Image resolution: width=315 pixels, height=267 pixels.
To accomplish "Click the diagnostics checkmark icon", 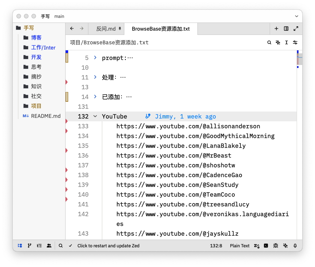I will (70, 246).
